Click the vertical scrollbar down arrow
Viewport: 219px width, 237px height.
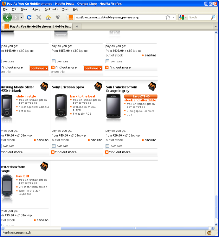tap(216, 225)
